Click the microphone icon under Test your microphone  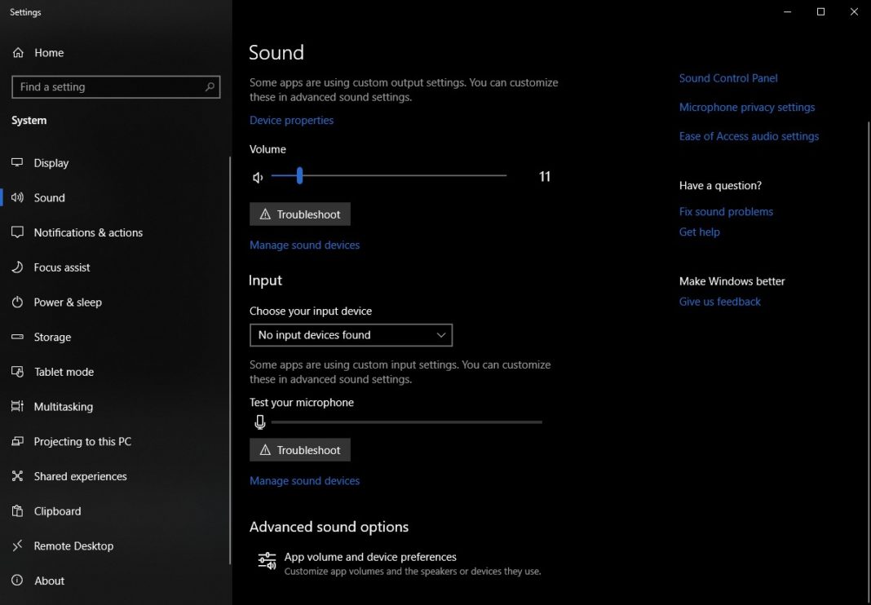260,422
